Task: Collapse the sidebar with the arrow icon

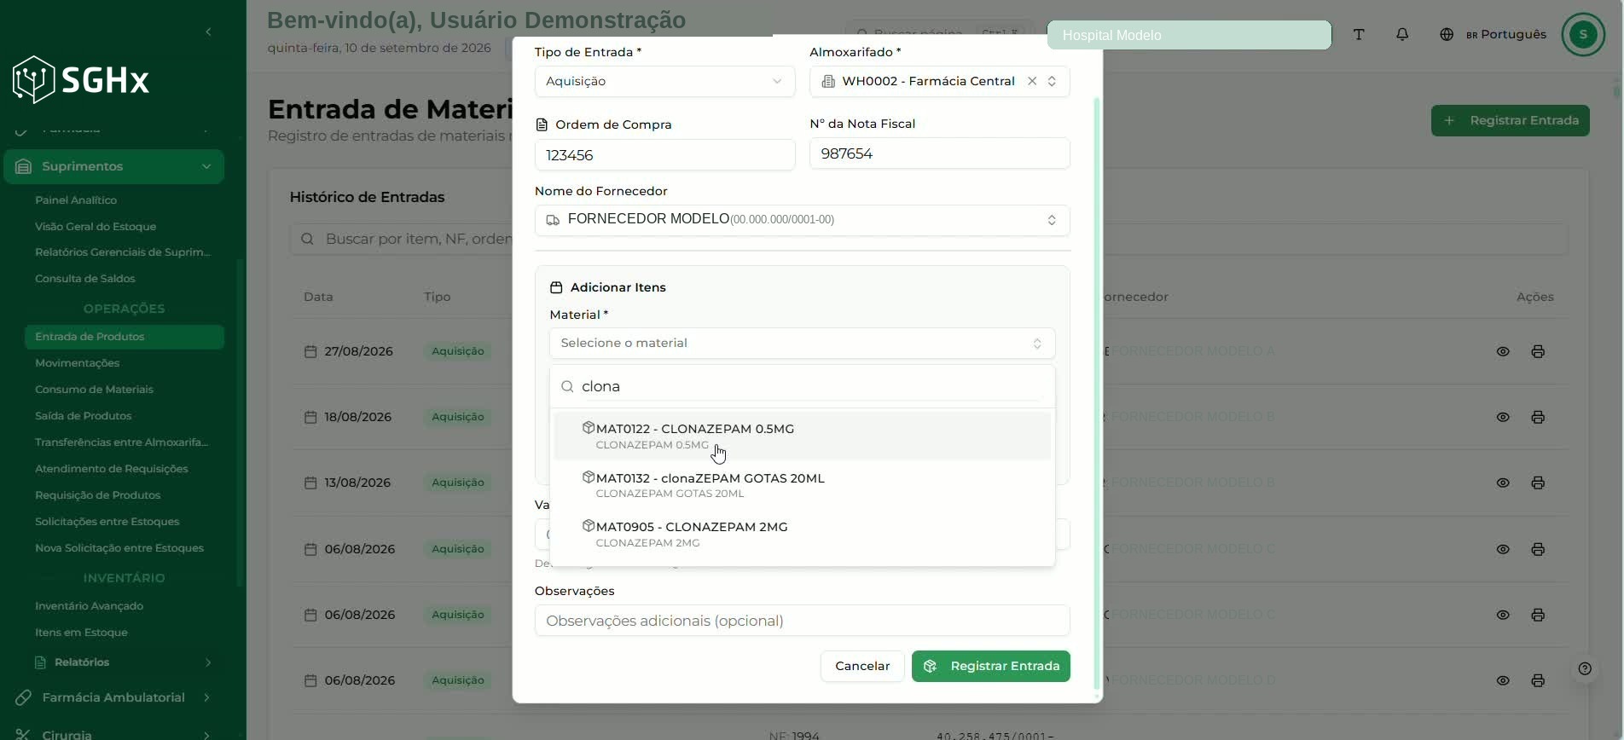Action: tap(209, 32)
